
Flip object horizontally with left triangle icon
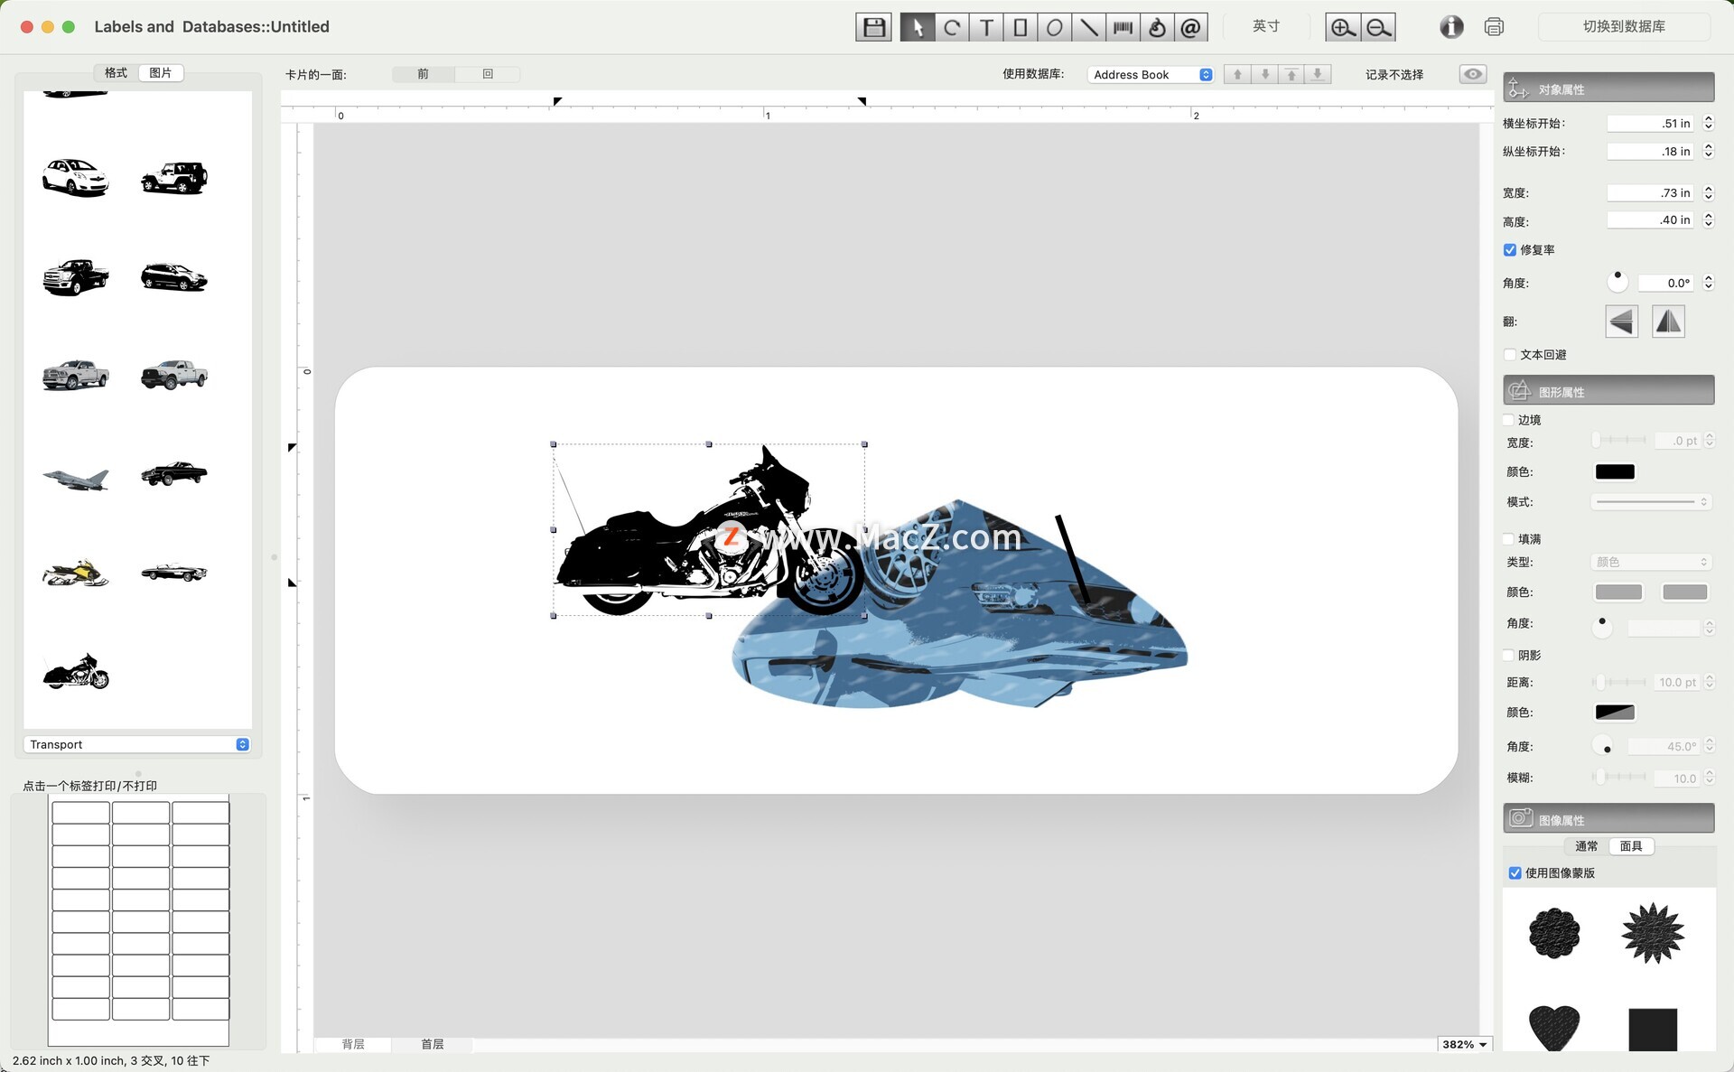pyautogui.click(x=1622, y=322)
